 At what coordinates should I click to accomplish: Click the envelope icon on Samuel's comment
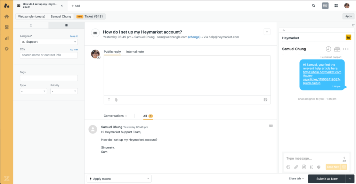pyautogui.click(x=270, y=126)
